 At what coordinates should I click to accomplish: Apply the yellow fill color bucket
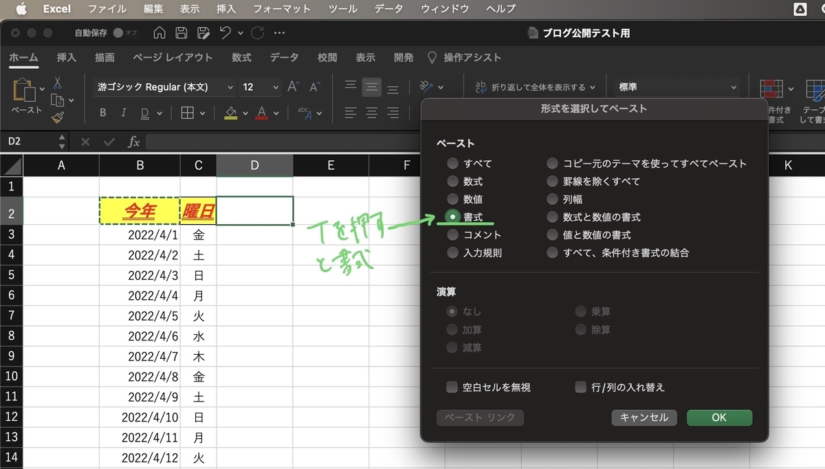231,113
